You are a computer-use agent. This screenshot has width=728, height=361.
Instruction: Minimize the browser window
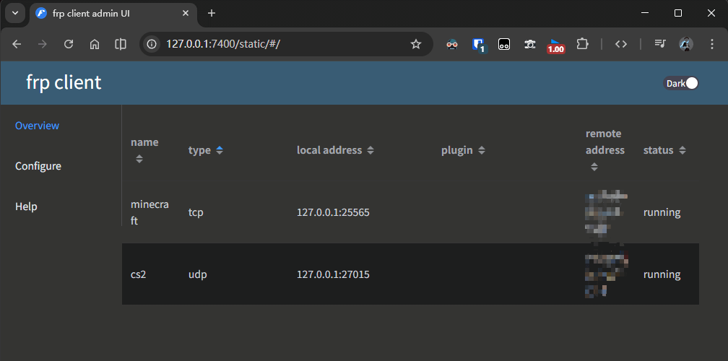[x=645, y=13]
